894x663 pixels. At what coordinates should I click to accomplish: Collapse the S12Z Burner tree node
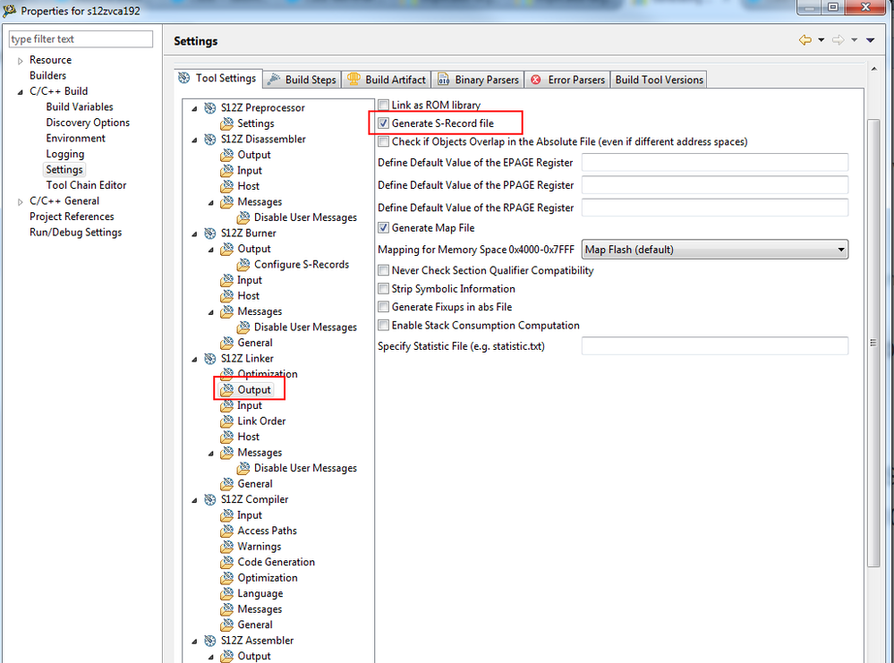pyautogui.click(x=194, y=234)
